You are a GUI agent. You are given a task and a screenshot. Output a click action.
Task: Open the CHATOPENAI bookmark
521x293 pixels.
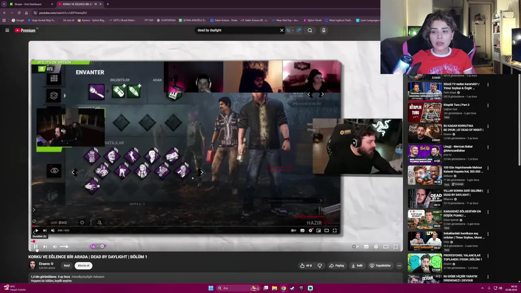coord(166,20)
